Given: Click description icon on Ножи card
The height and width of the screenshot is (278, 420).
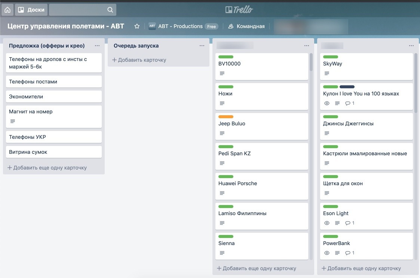Looking at the screenshot, I should click(x=222, y=103).
